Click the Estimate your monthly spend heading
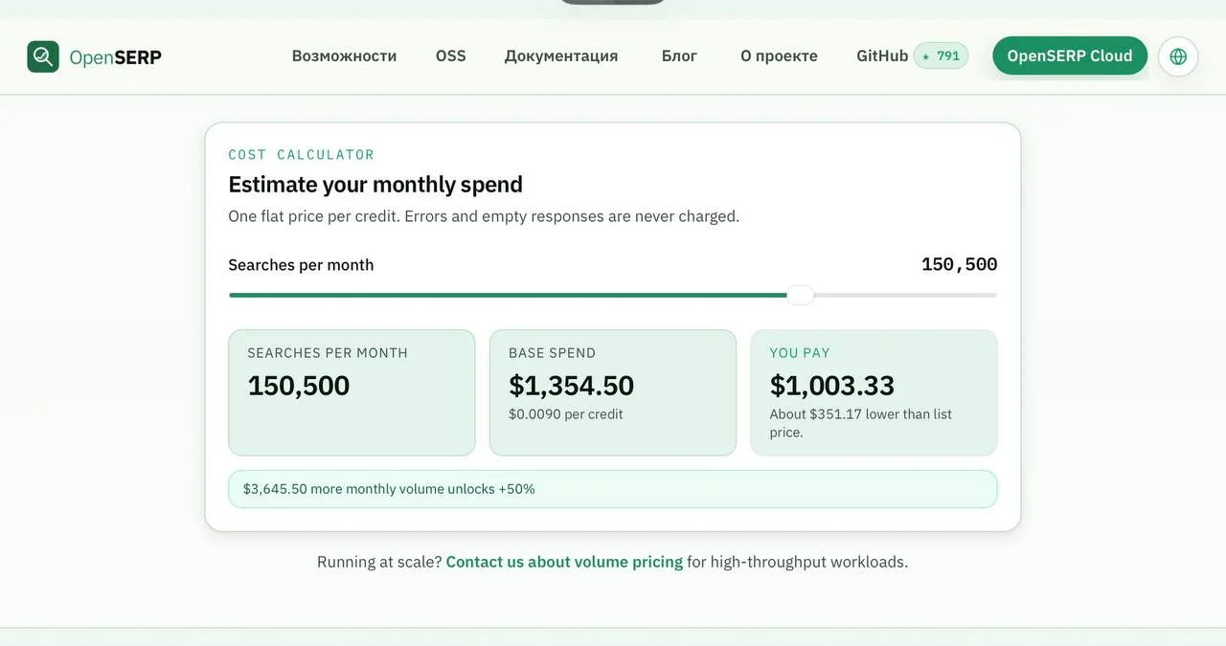The width and height of the screenshot is (1226, 646). [375, 184]
